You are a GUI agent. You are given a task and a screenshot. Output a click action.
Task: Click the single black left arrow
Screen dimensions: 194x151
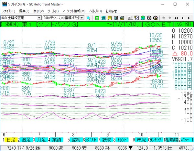182,18
